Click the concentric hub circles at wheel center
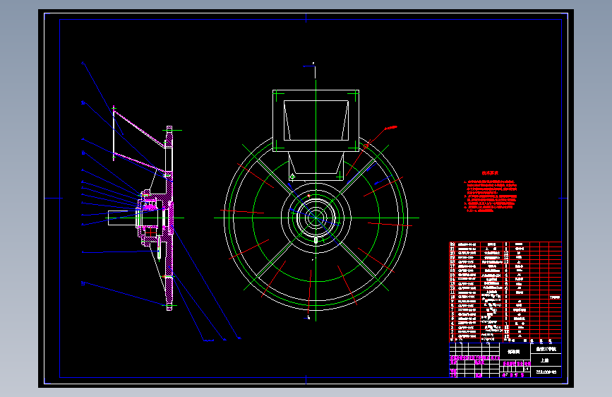612x397 pixels. tap(316, 218)
